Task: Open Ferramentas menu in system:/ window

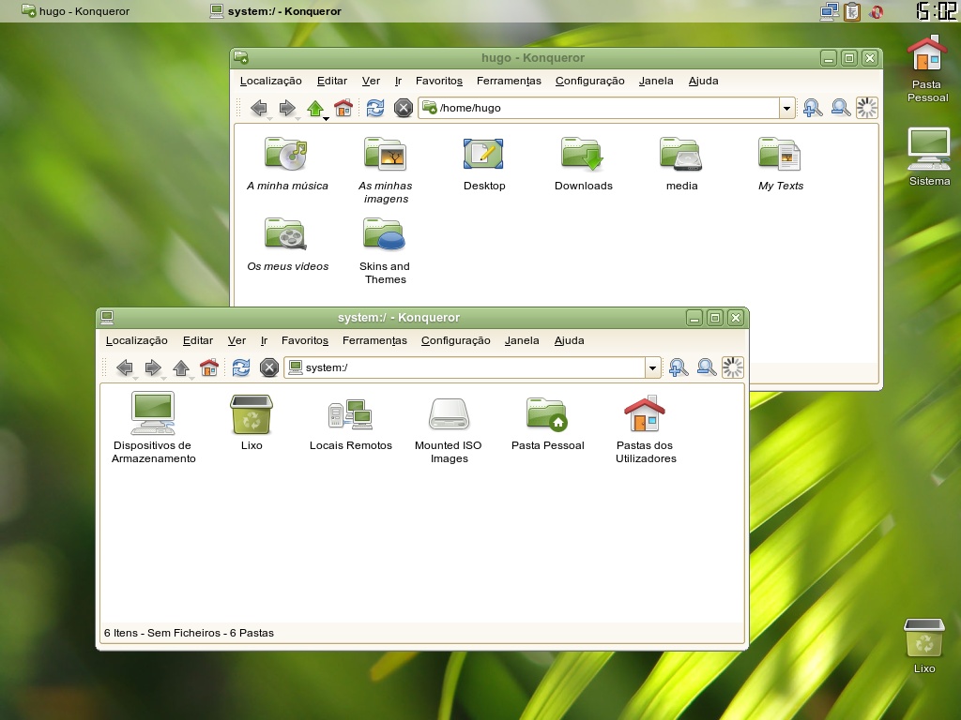Action: (x=374, y=340)
